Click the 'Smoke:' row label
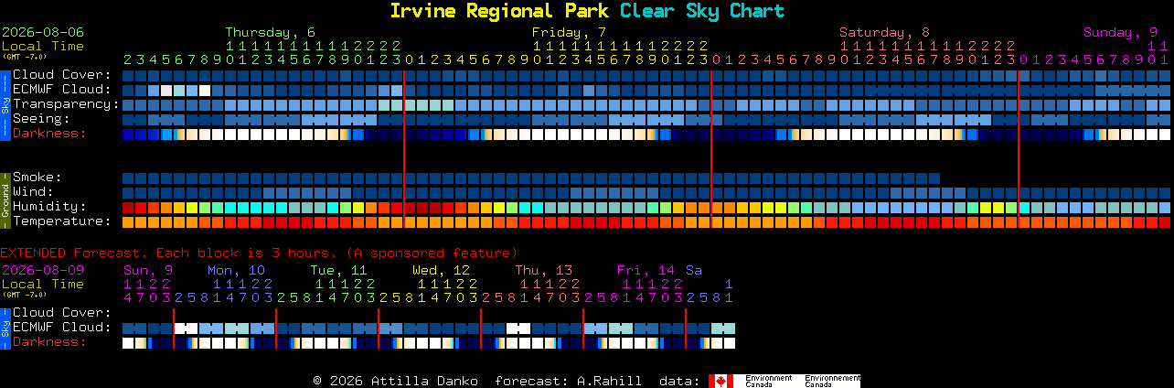The height and width of the screenshot is (388, 1174). (37, 178)
